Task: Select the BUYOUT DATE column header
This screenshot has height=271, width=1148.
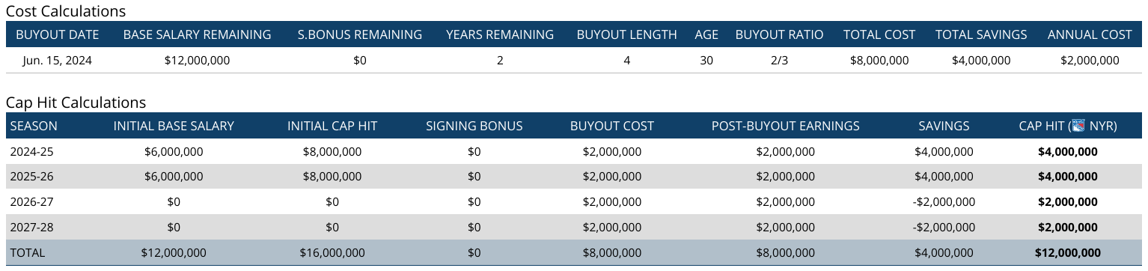Action: [58, 34]
